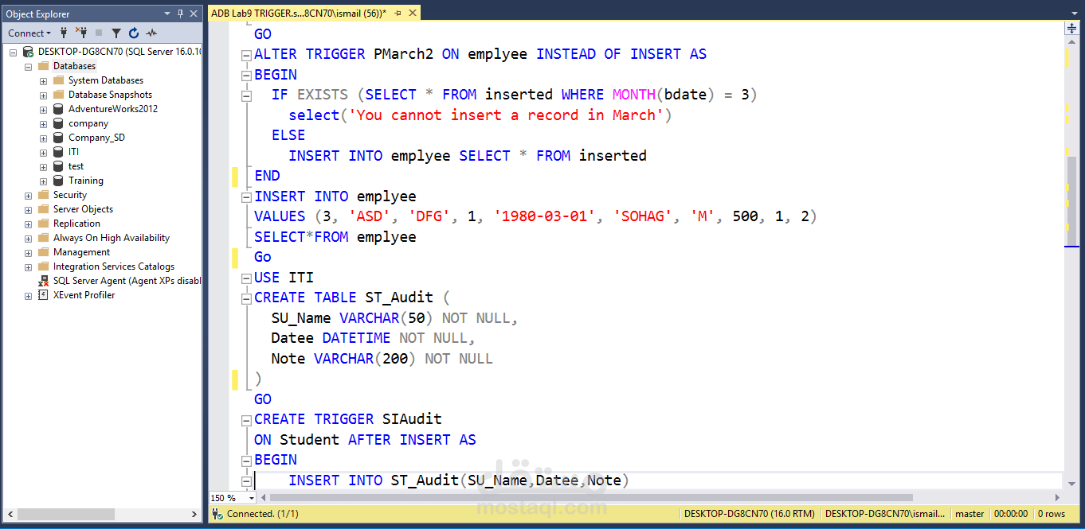Screen dimensions: 1085x529
Task: Collapse the DESKTOP-DG8CN70 server node
Action: tap(13, 52)
